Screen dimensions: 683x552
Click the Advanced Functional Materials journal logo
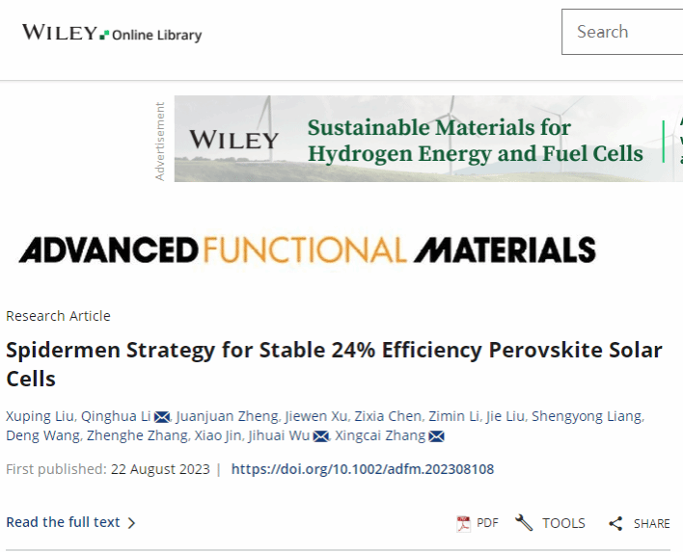pos(307,250)
